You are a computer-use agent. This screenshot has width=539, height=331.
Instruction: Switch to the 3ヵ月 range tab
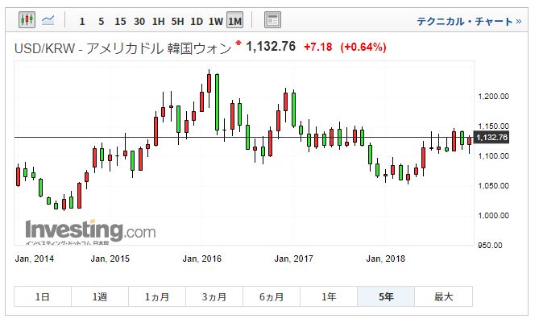click(214, 297)
